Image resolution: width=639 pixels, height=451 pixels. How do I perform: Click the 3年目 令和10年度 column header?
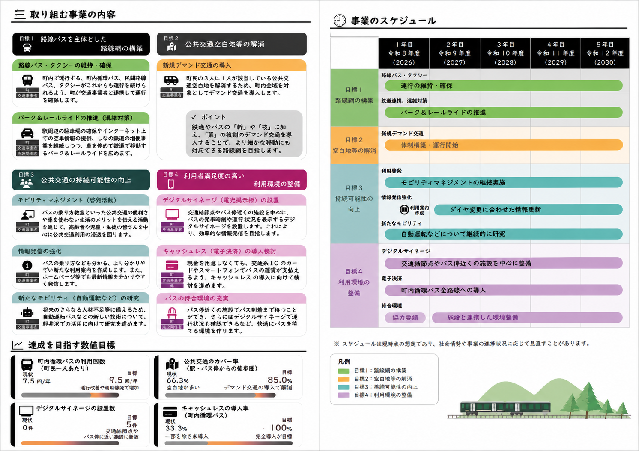coord(505,53)
